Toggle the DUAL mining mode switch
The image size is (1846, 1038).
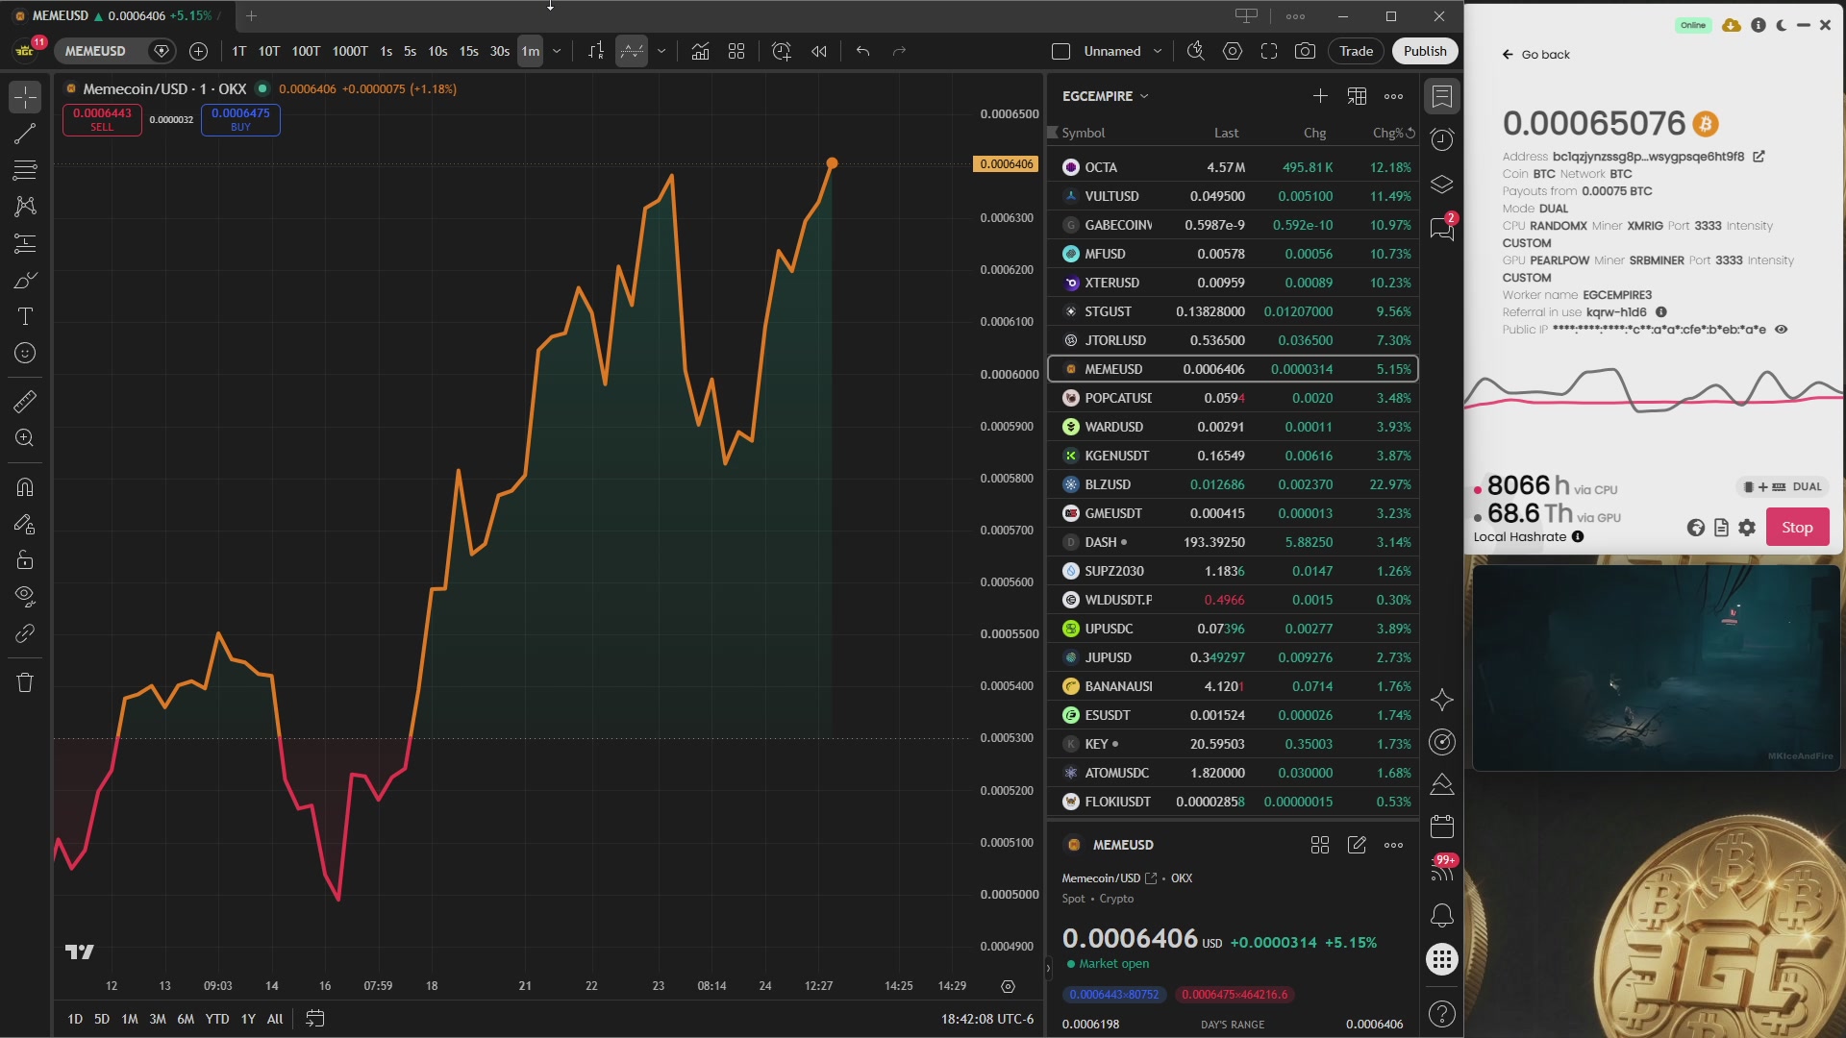[x=1784, y=487]
